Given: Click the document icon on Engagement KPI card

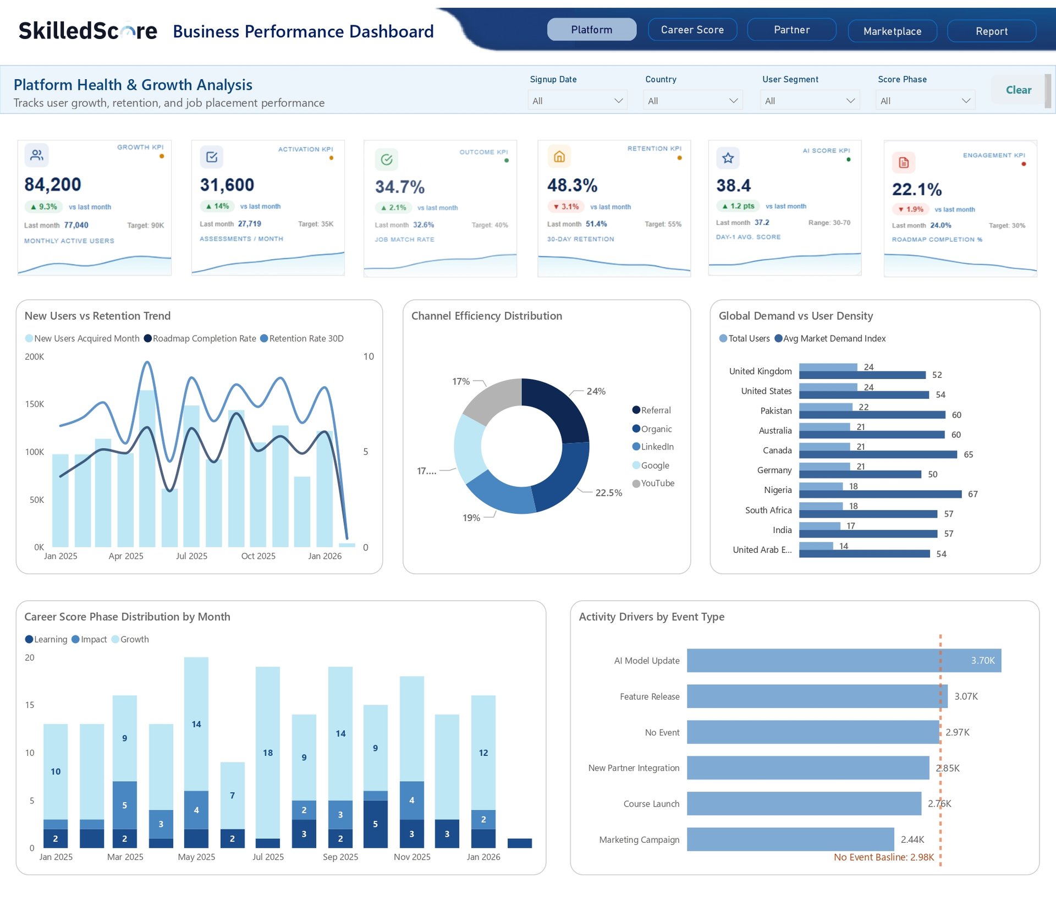Looking at the screenshot, I should point(904,163).
